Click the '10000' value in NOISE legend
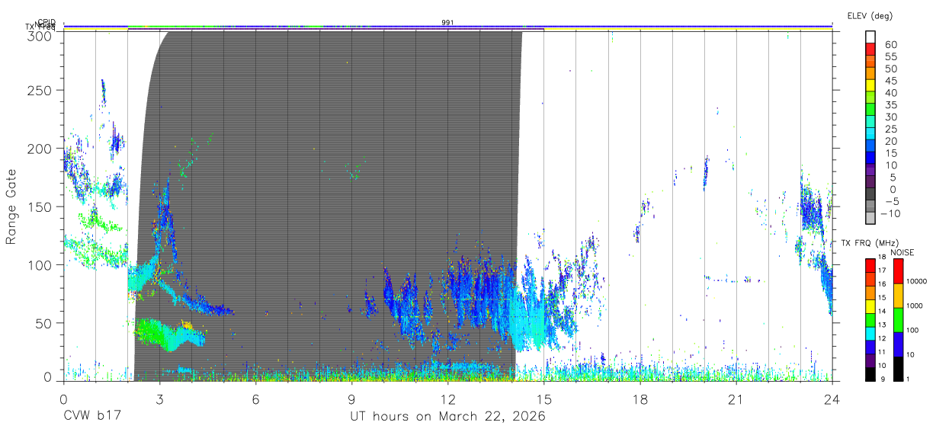The height and width of the screenshot is (432, 936). 916,281
